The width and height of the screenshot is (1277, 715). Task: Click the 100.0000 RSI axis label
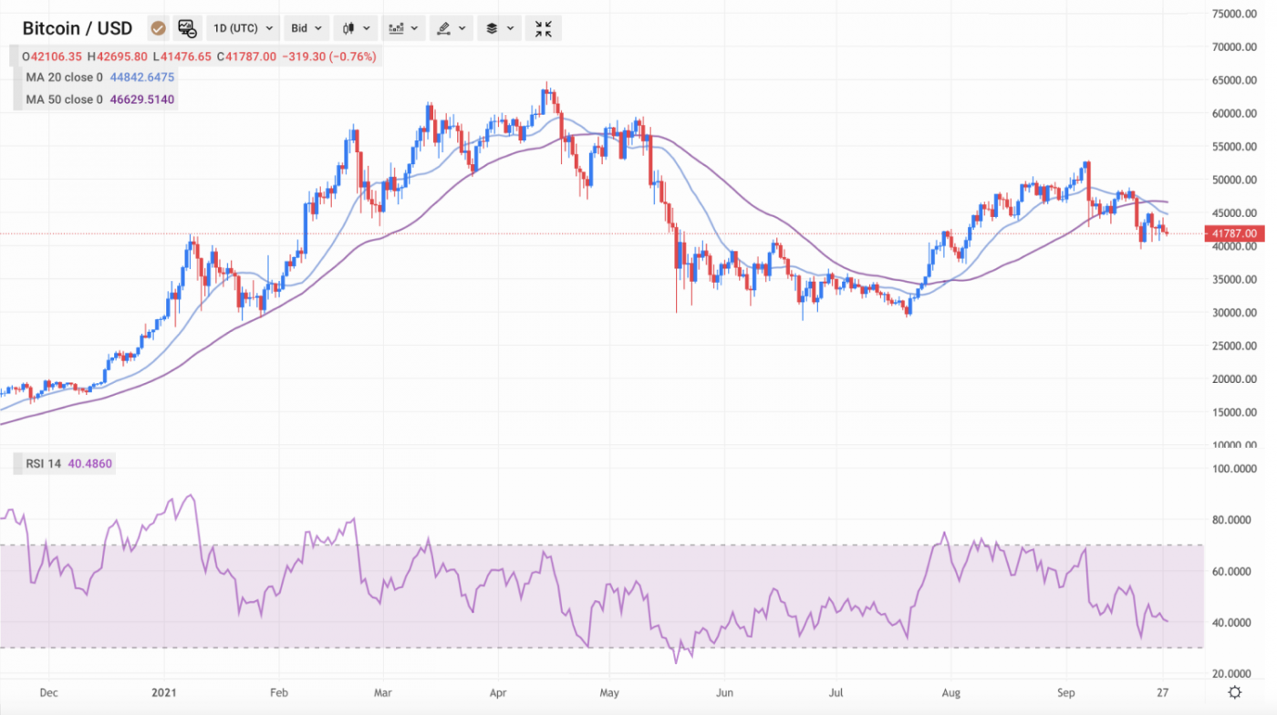coord(1235,469)
